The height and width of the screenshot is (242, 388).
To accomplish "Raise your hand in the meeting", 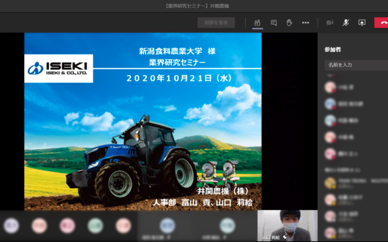I will point(289,23).
